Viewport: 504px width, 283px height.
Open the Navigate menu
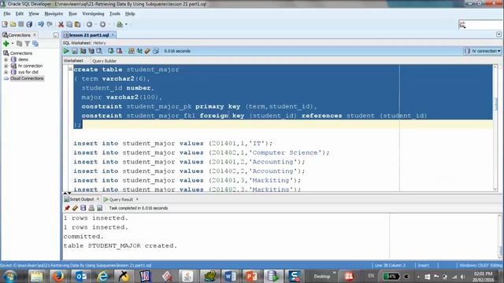click(54, 14)
